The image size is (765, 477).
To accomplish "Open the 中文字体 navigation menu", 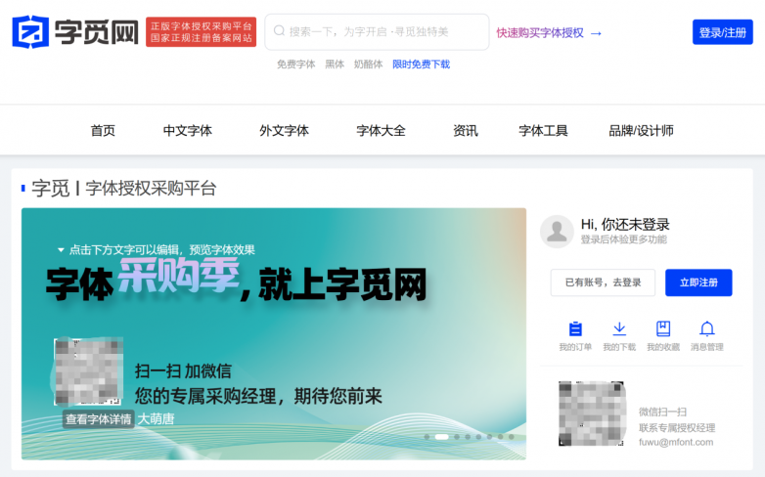I will point(188,131).
